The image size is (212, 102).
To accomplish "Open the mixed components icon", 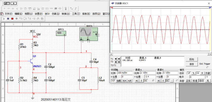I will click(x=38, y=9).
